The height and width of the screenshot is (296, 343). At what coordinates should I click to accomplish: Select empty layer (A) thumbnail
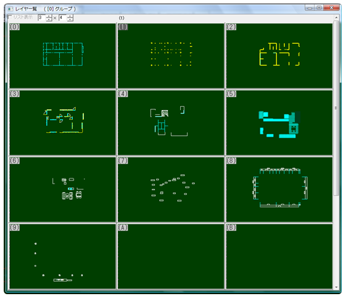point(171,256)
